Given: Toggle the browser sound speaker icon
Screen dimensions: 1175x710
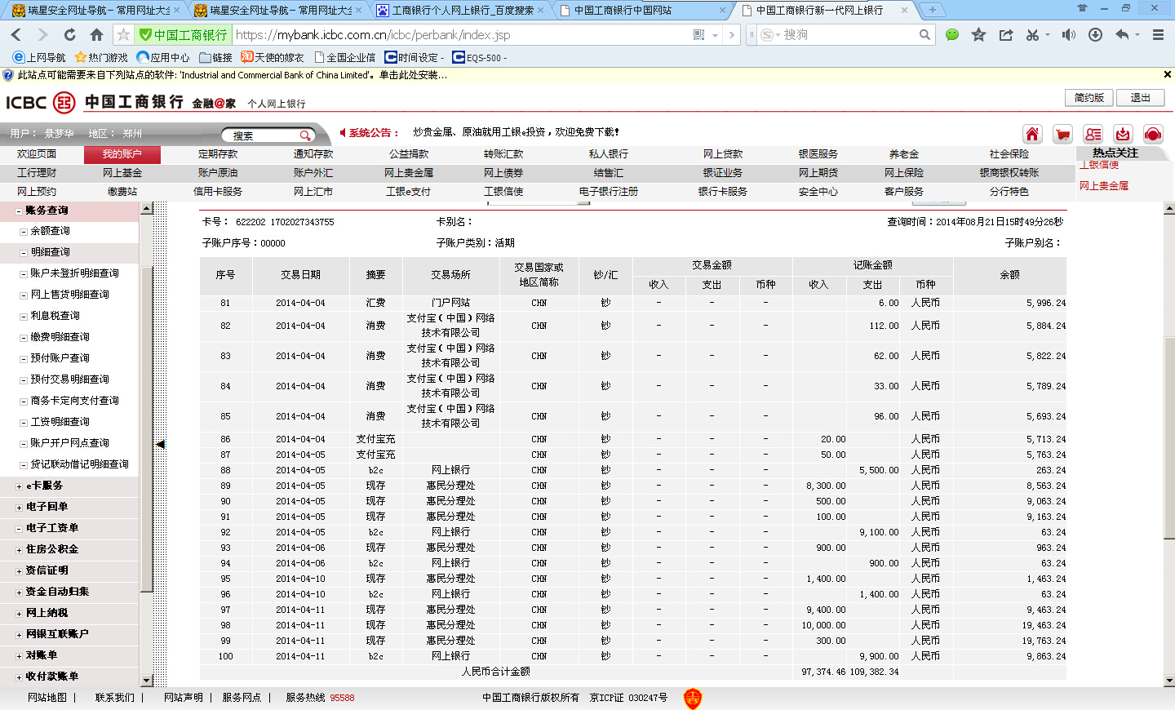Looking at the screenshot, I should [x=1068, y=35].
